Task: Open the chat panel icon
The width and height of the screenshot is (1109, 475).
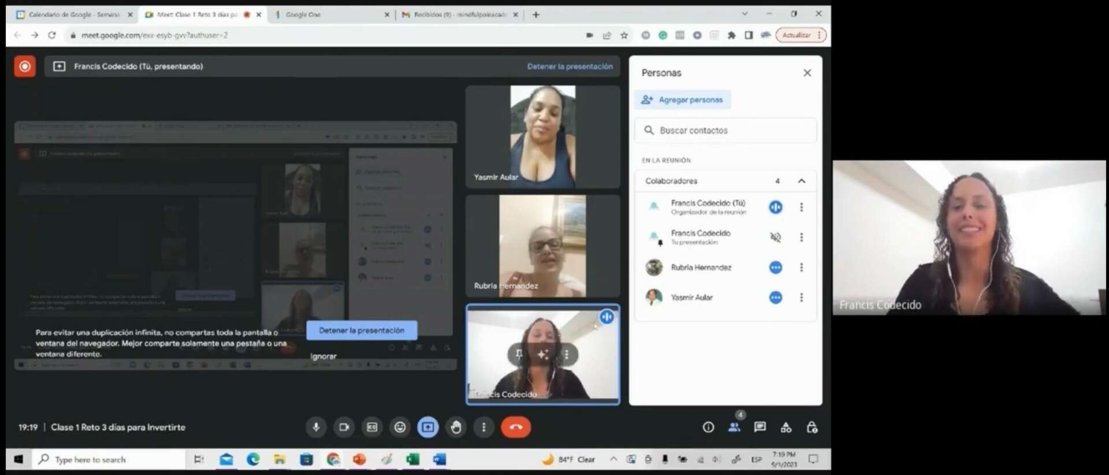Action: click(x=760, y=427)
